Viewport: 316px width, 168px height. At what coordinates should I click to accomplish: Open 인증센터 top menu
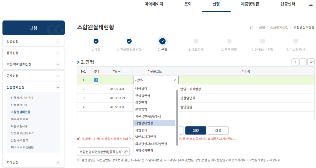(288, 4)
